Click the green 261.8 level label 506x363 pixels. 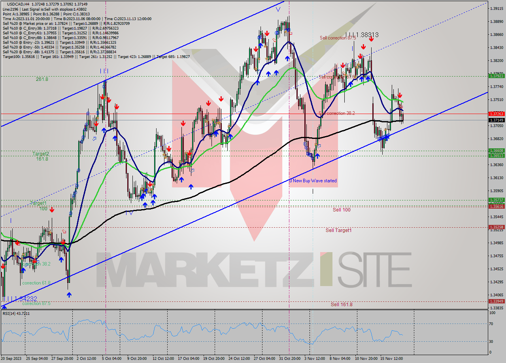click(x=42, y=79)
